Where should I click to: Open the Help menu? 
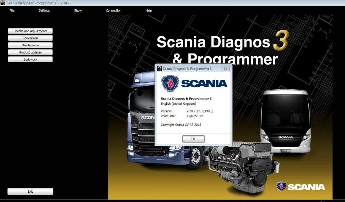149,11
